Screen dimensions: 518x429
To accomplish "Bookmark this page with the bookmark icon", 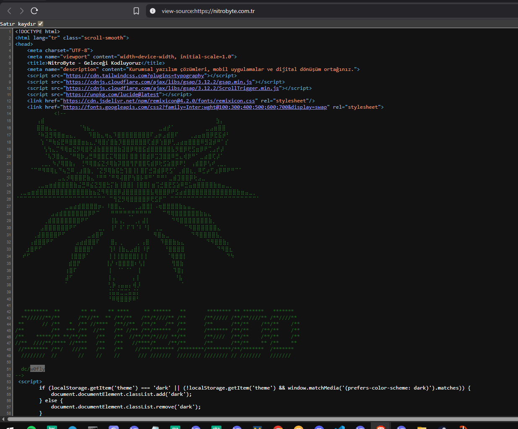I will tap(136, 11).
